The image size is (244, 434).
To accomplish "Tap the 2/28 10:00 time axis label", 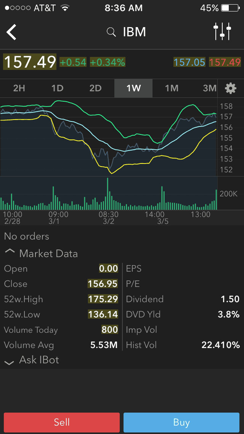I will point(13,218).
